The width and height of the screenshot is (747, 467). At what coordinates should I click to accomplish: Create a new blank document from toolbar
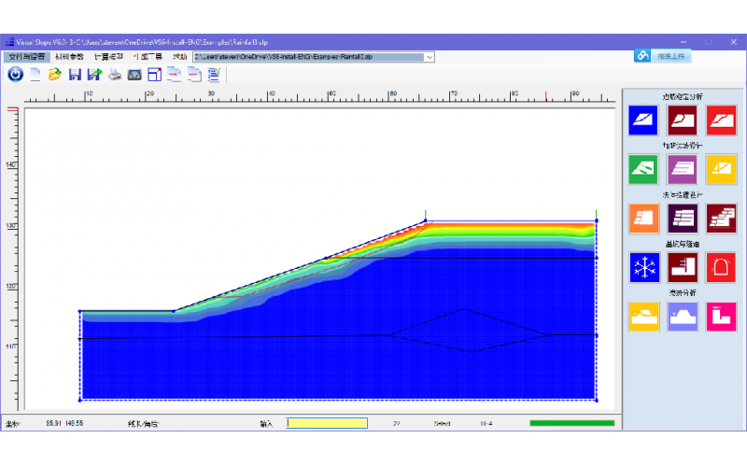tap(35, 75)
